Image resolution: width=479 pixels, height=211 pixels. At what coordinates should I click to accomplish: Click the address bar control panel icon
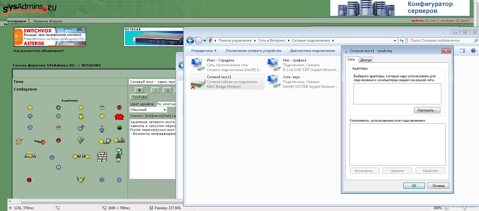[210, 40]
